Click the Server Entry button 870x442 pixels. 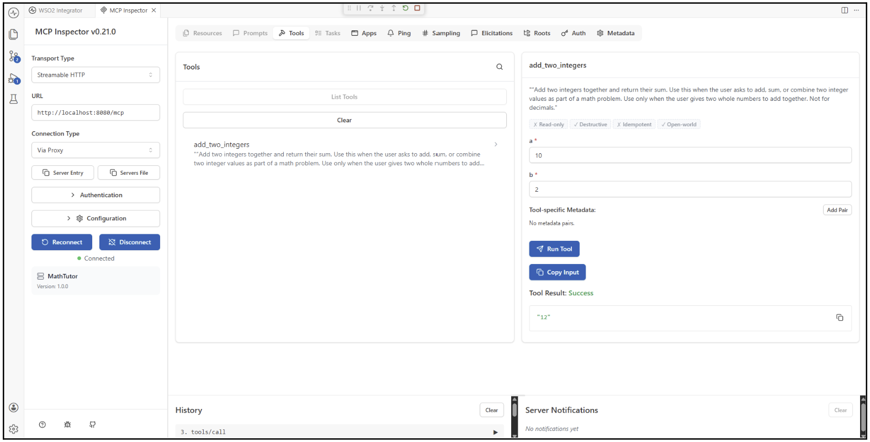click(62, 173)
